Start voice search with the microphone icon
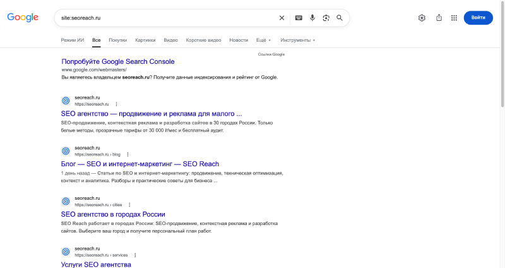Screen dimensions: 505x268 [312, 18]
